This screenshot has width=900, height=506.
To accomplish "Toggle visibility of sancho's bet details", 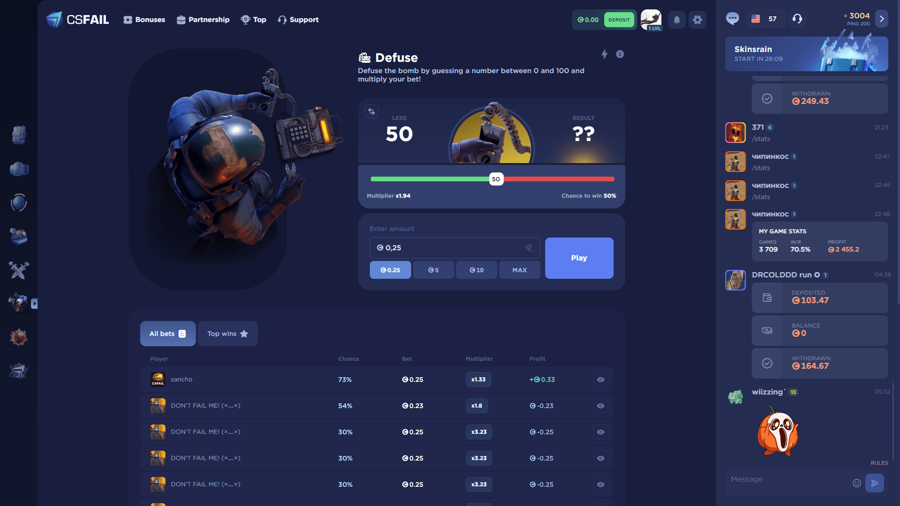I will click(600, 379).
